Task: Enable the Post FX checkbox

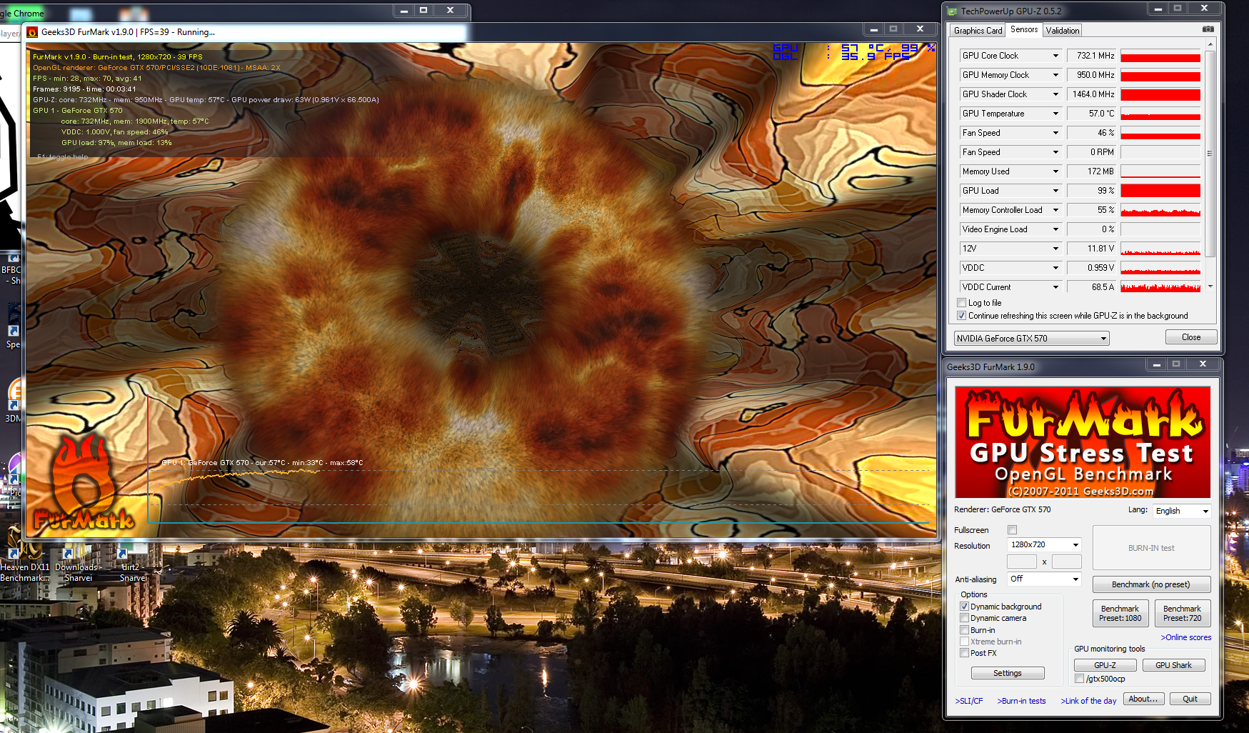Action: 964,653
